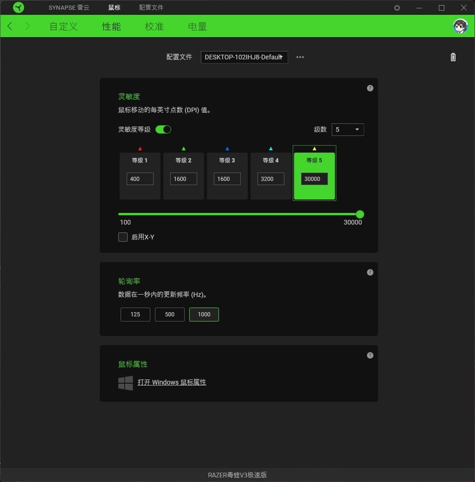The image size is (475, 482).
Task: Click the DPI slider handle
Action: pyautogui.click(x=360, y=214)
